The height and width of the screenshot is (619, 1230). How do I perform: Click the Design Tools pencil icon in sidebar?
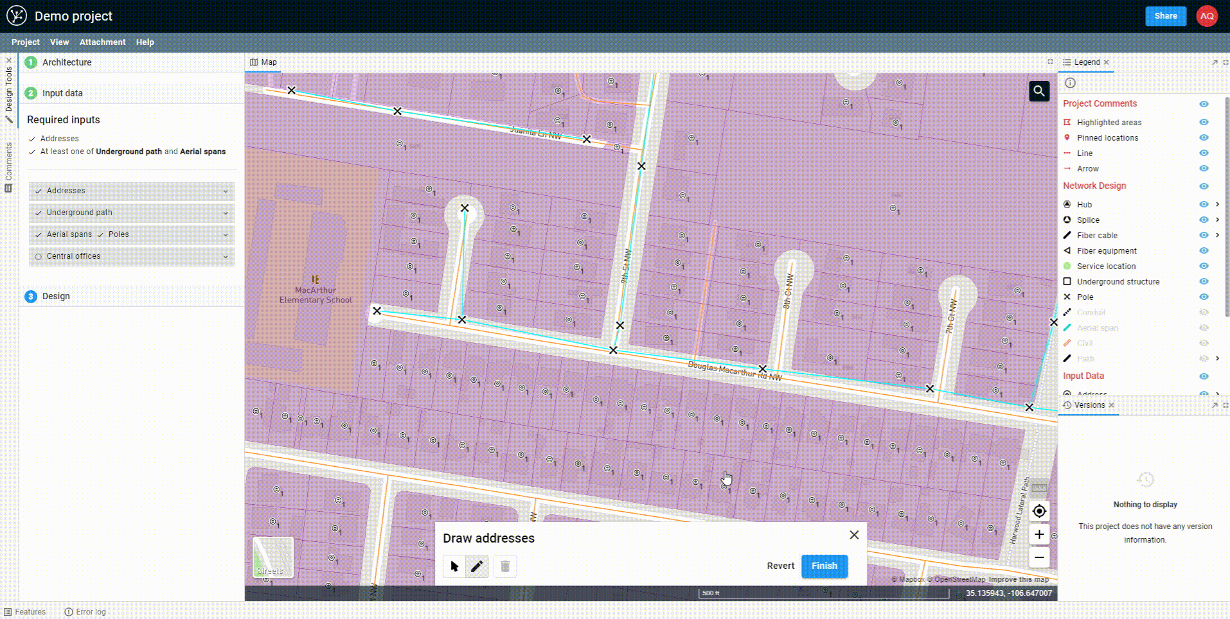click(9, 119)
